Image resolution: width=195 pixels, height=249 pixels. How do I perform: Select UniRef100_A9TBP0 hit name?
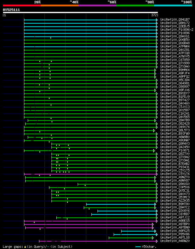pyautogui.click(x=175, y=224)
